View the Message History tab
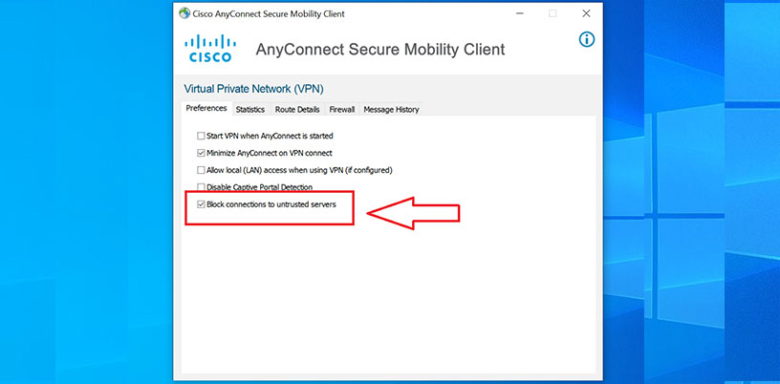 click(391, 110)
